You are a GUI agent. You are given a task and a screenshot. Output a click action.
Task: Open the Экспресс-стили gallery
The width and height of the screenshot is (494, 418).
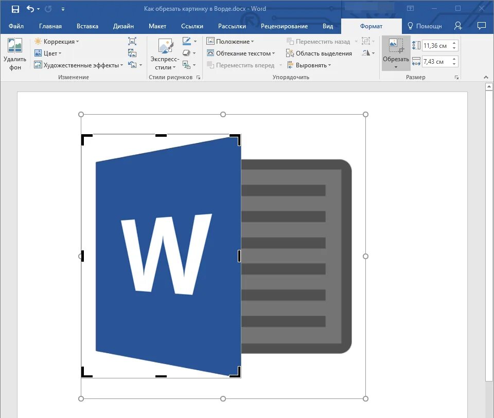pyautogui.click(x=165, y=54)
